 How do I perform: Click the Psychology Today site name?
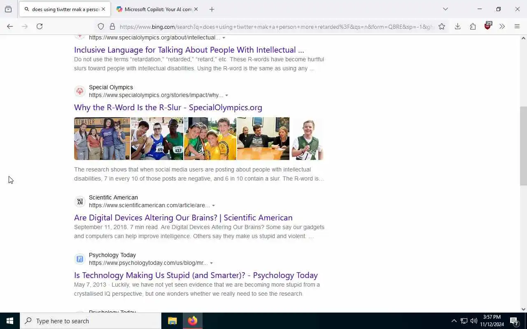(112, 255)
